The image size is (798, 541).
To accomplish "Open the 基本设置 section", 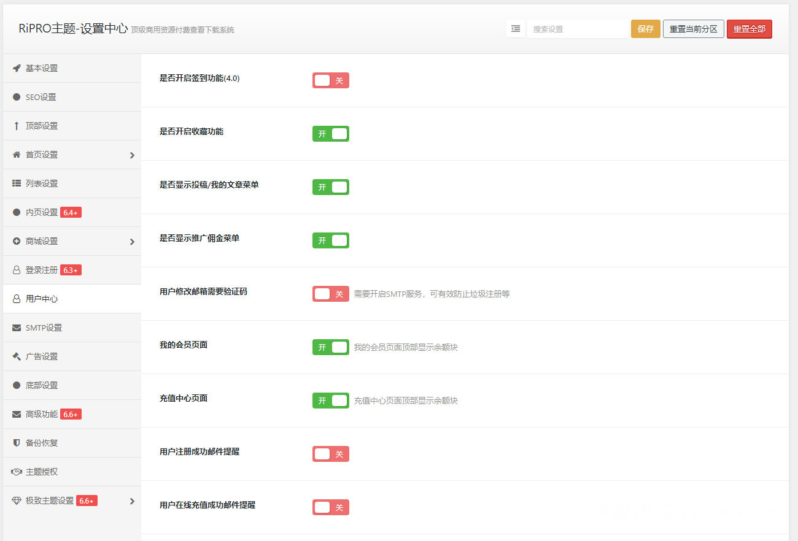I will click(72, 68).
